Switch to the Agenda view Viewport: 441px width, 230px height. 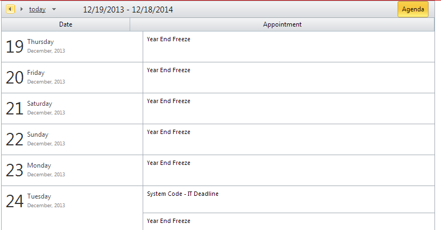412,9
